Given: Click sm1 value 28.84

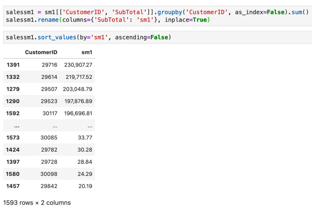Looking at the screenshot, I should [x=85, y=162].
